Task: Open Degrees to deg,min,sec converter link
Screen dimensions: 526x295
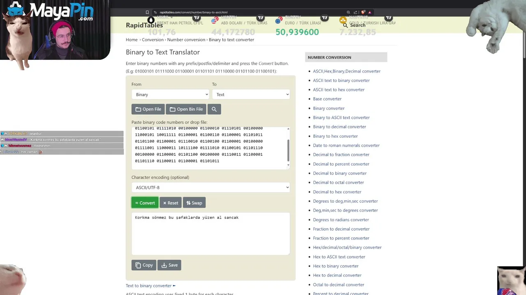Action: point(345,201)
